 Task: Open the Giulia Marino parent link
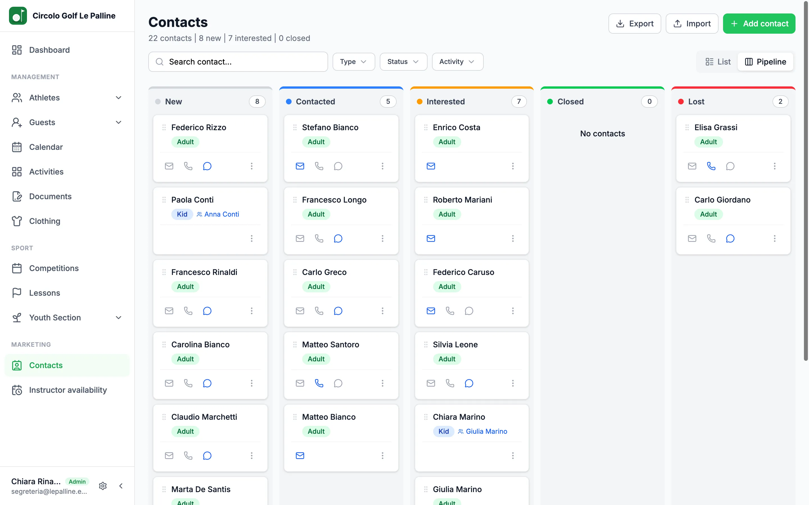point(482,431)
